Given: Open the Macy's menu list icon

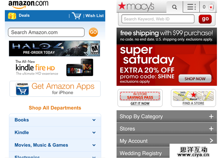Looking at the screenshot, I should tap(191, 7).
